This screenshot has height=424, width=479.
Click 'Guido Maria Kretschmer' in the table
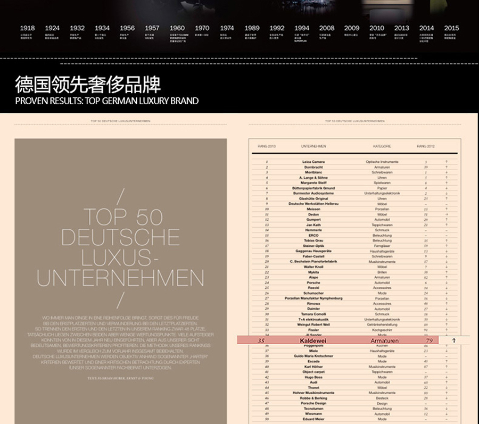tap(313, 356)
